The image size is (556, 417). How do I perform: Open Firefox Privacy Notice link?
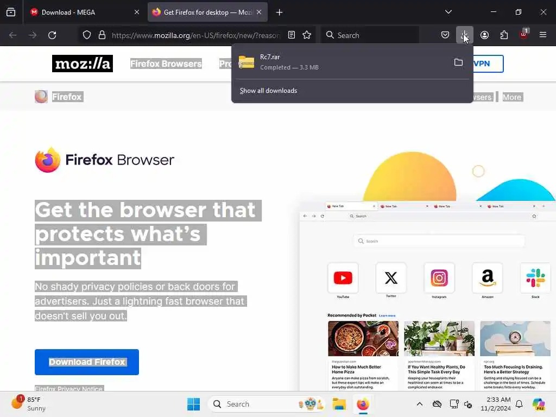[69, 388]
